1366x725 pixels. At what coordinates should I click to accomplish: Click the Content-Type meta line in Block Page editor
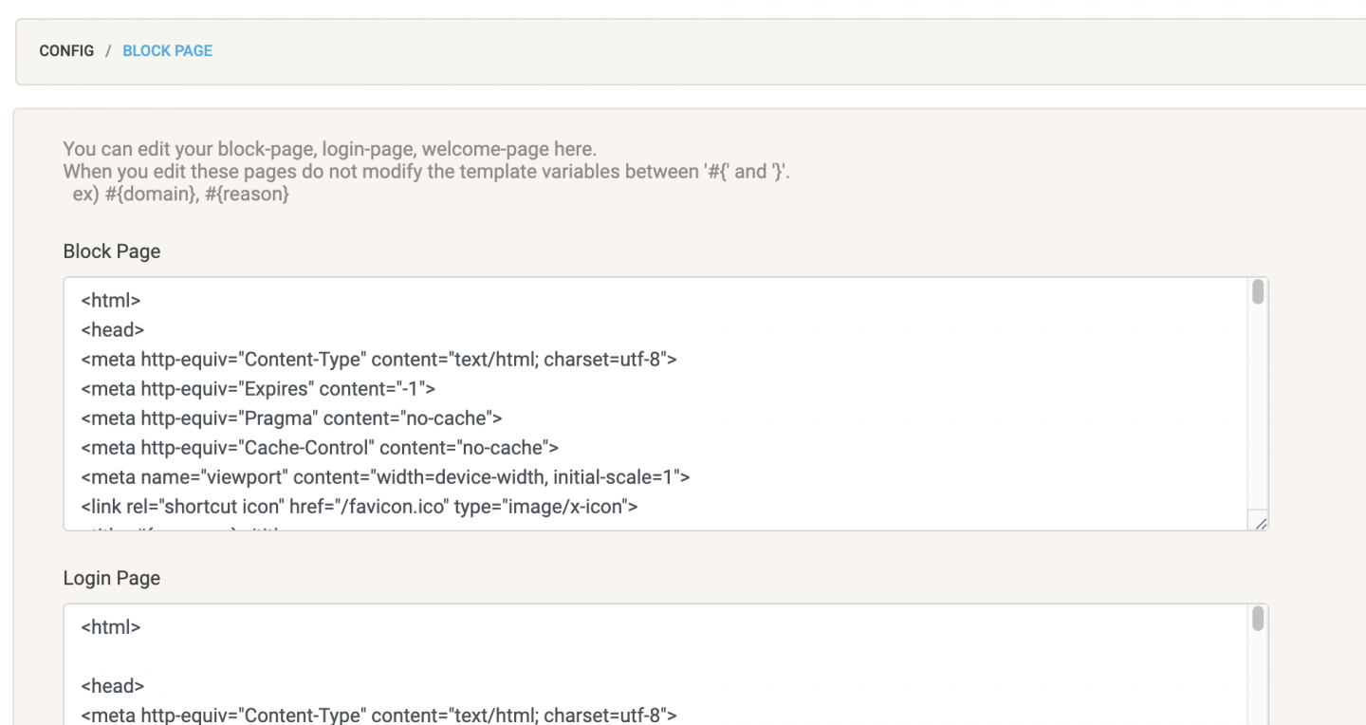[x=378, y=360]
